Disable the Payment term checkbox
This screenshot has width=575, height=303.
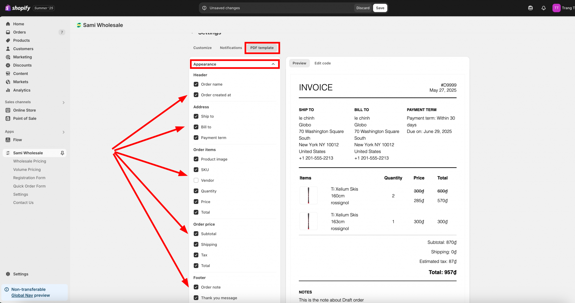(196, 138)
